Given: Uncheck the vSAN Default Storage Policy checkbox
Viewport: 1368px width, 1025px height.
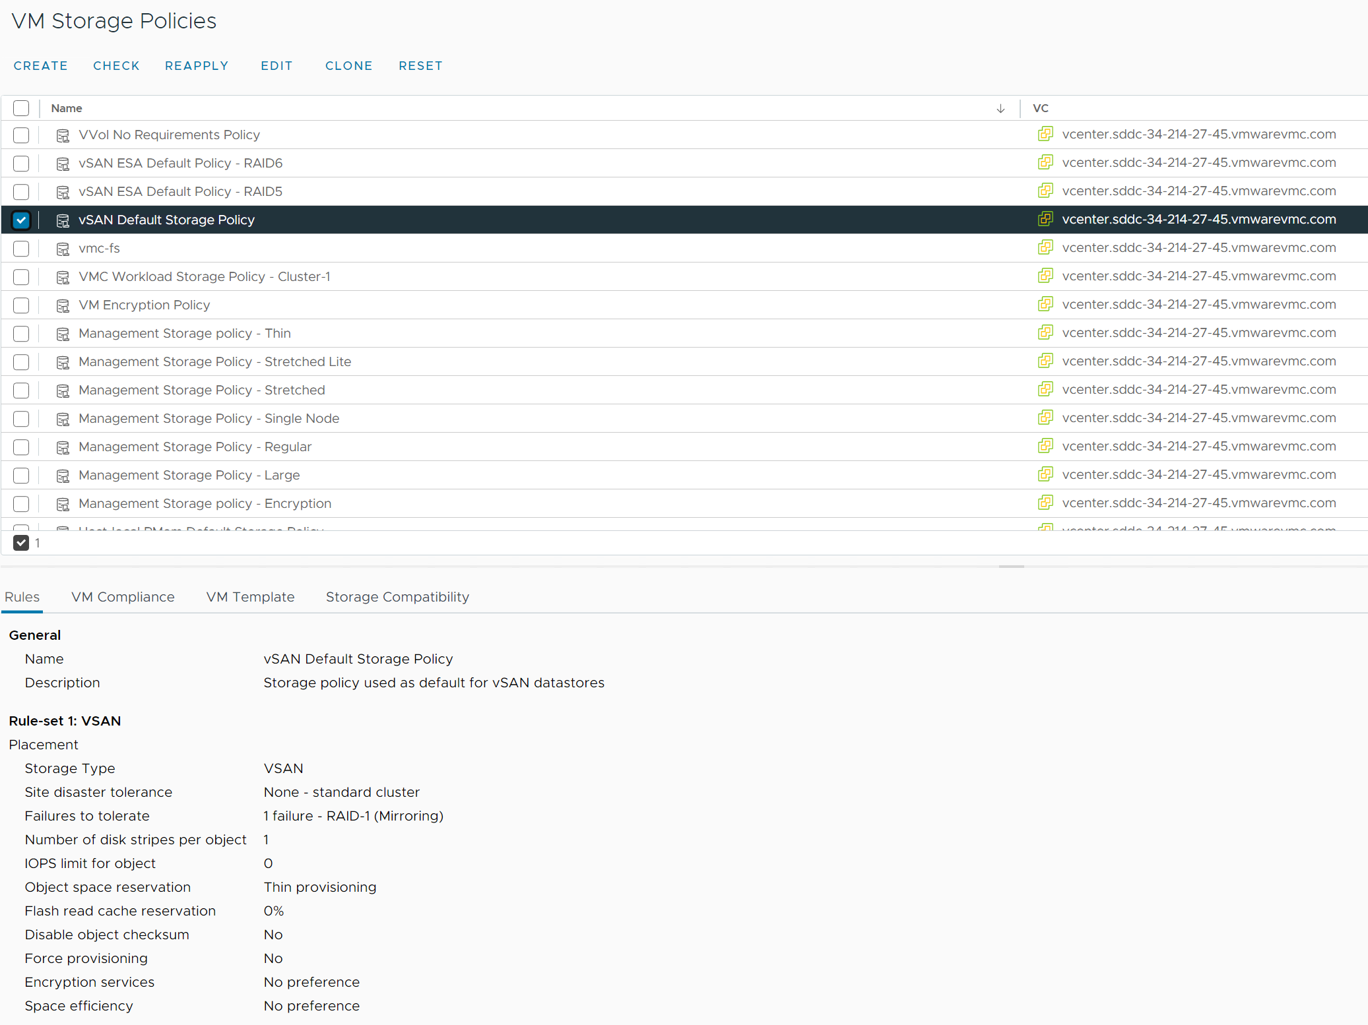Looking at the screenshot, I should coord(21,220).
